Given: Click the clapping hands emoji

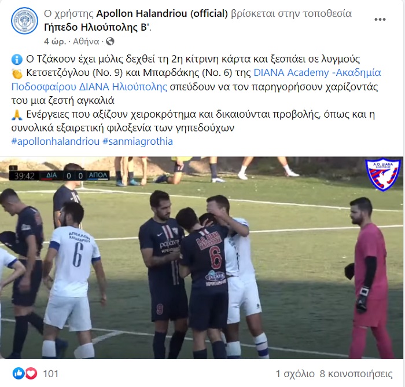Looking at the screenshot, I should pyautogui.click(x=17, y=74).
